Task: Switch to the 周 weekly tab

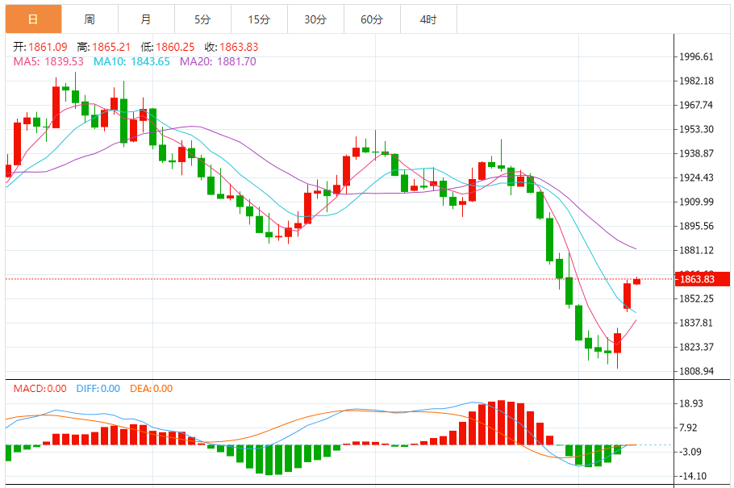Action: tap(90, 19)
